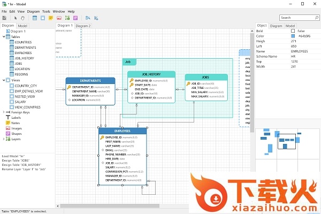The width and height of the screenshot is (321, 214).
Task: Click the horizontal scrollbar left arrow
Action: [58, 206]
